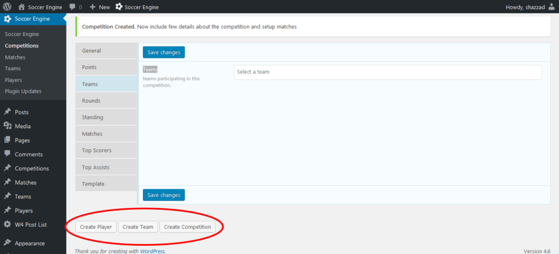Image resolution: width=559 pixels, height=254 pixels.
Task: Click the top Save changes button
Action: point(164,52)
